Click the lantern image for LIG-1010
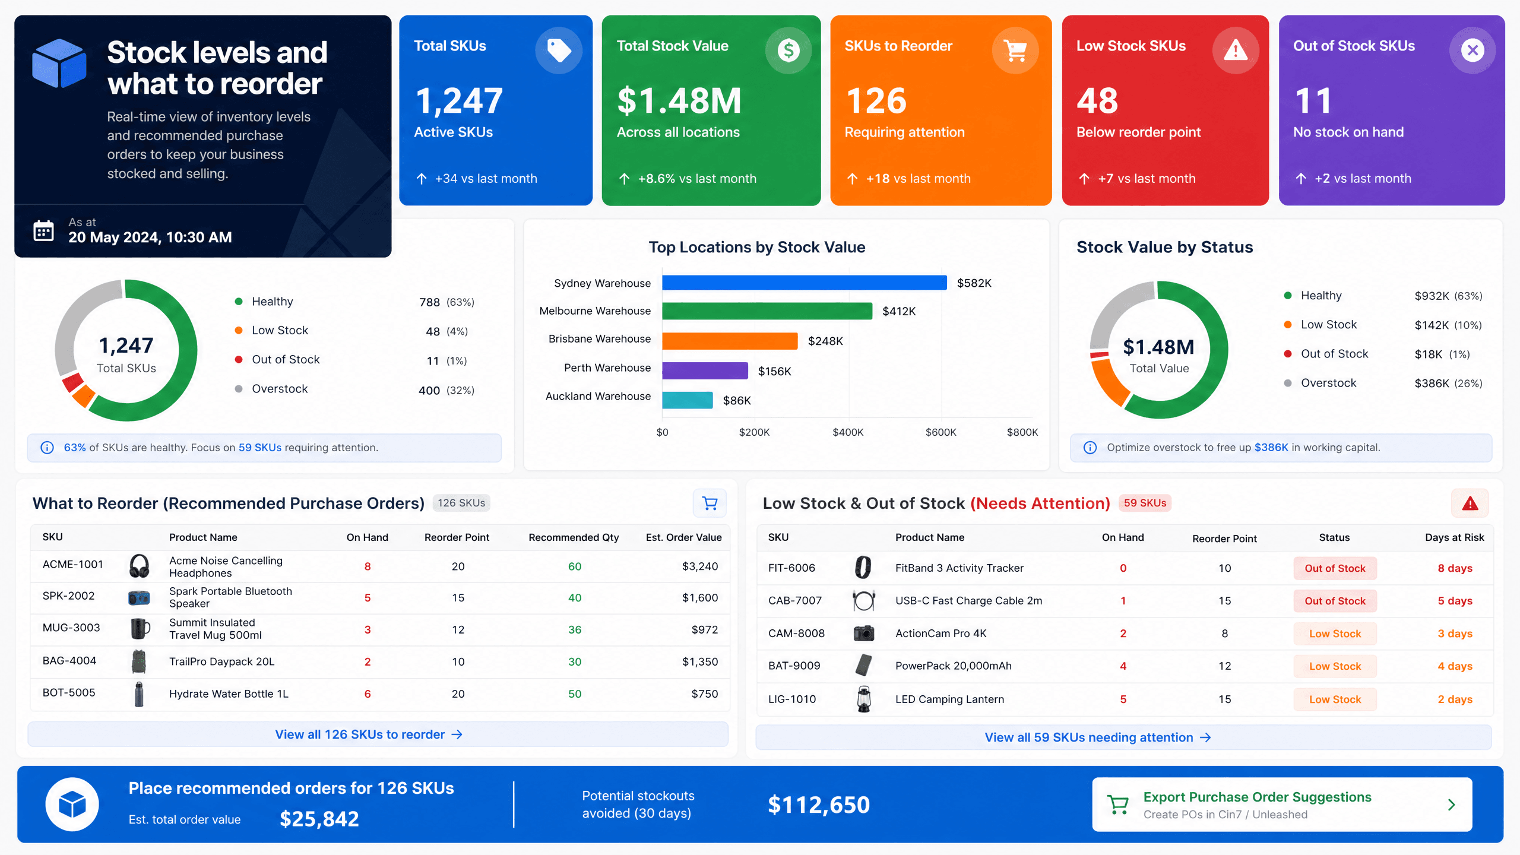The image size is (1520, 855). coord(864,699)
